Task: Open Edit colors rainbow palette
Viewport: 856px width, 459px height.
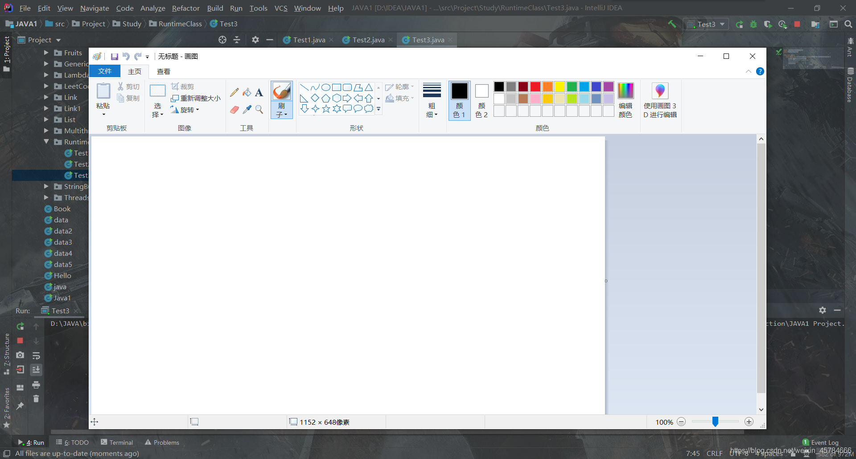Action: click(626, 101)
